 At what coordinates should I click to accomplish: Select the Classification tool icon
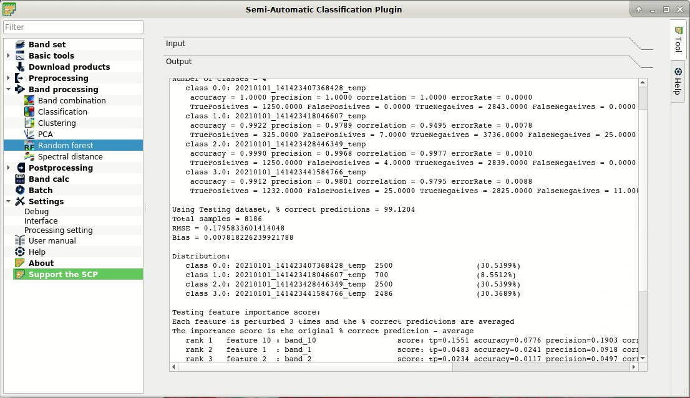click(x=29, y=111)
